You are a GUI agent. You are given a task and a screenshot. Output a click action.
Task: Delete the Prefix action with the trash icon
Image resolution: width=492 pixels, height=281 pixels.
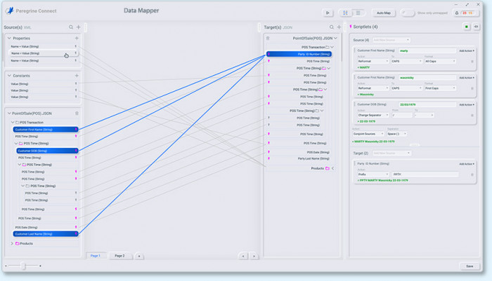pyautogui.click(x=472, y=174)
